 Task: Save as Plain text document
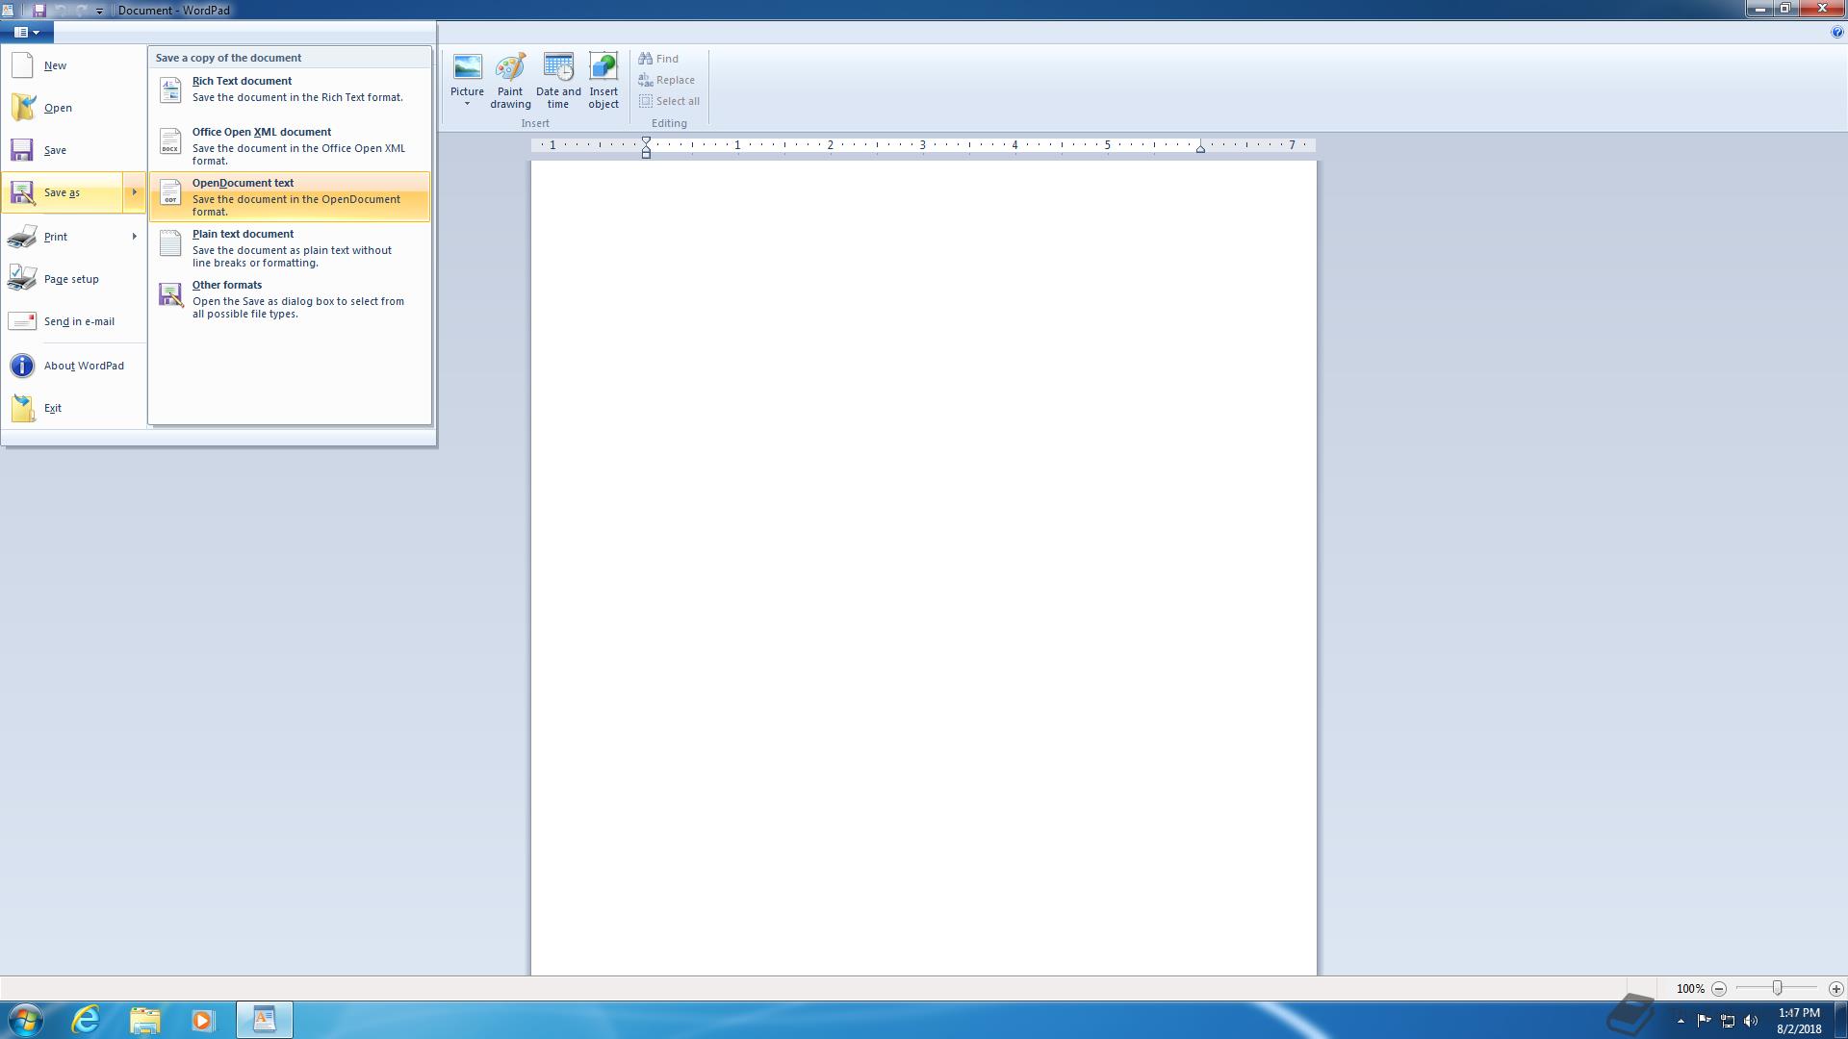click(x=290, y=248)
